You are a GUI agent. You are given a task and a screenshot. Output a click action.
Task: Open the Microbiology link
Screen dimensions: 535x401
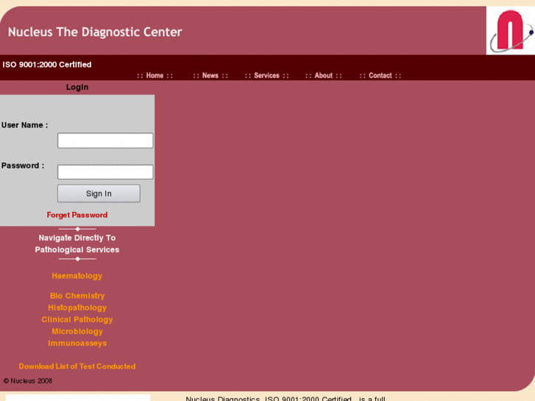(77, 331)
